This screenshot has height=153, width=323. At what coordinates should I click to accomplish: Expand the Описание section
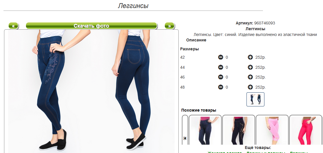[x=196, y=40]
